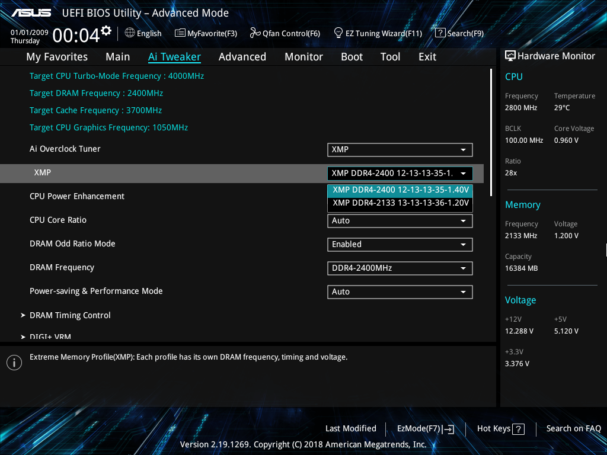Click the Ai Overclock Tuner label
Screen dimensions: 607x455
[65, 149]
